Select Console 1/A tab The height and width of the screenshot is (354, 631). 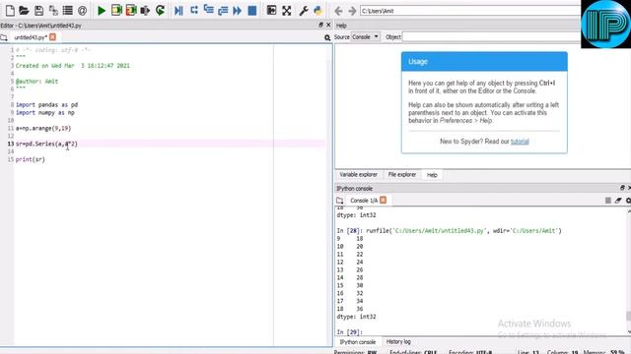pyautogui.click(x=364, y=201)
